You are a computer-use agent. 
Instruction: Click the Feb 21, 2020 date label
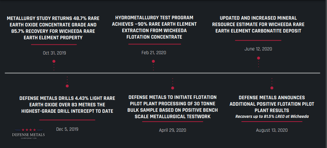coord(154,52)
